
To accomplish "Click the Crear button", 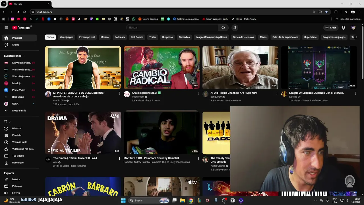I will coord(331,28).
